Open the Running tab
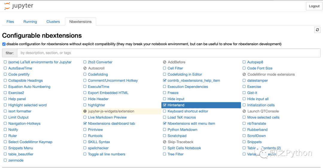The width and height of the screenshot is (323, 168). (30, 22)
